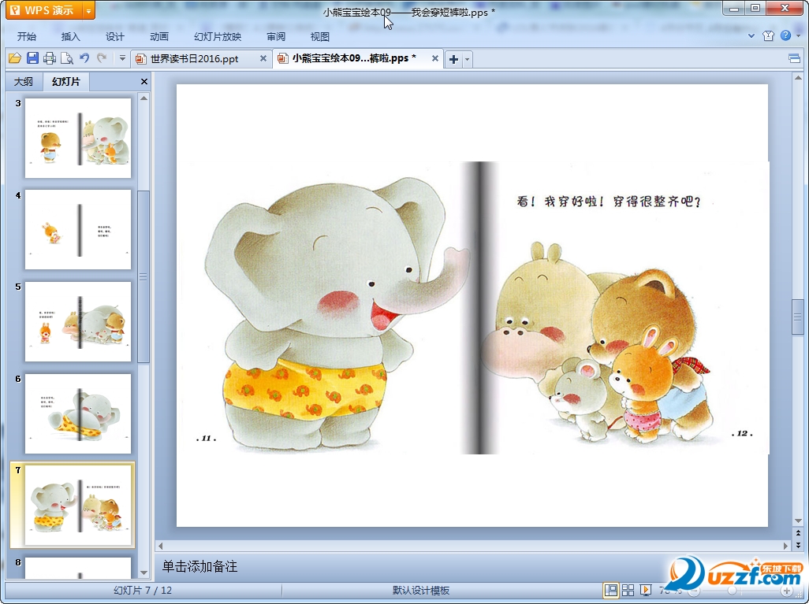Open the 开始 ribbon tab
Screen dimensions: 809x604
point(26,36)
